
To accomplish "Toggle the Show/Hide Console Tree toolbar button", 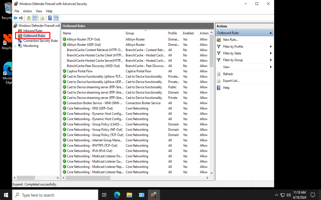I will click(35, 18).
